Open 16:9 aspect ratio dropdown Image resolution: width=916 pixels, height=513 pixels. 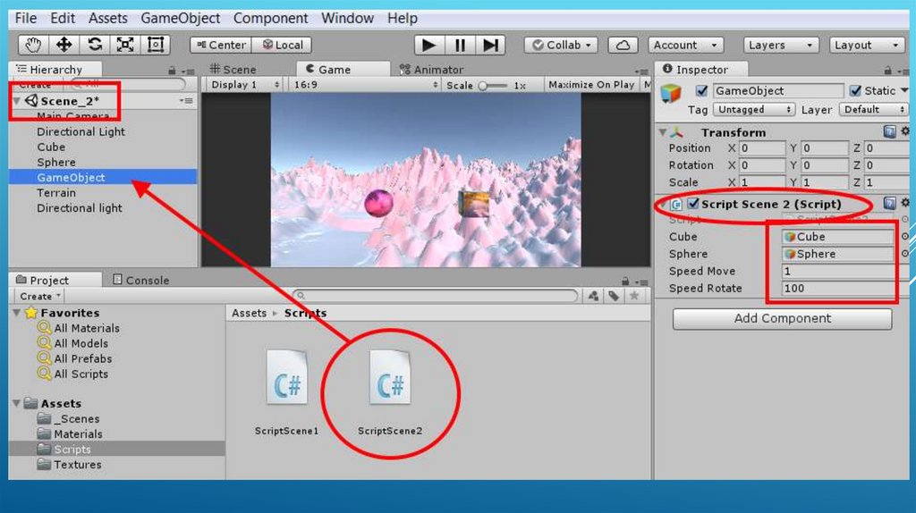pyautogui.click(x=366, y=85)
